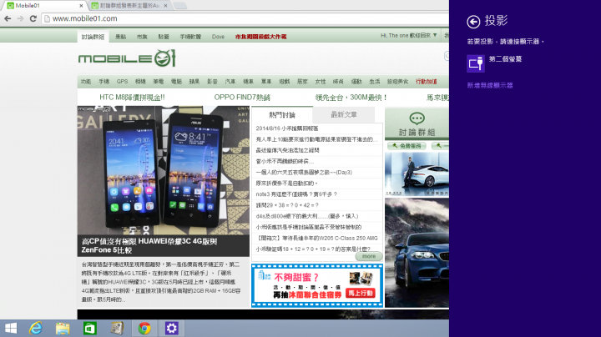Open the 蘋果 category
Viewport: 601px width, 337px height.
(x=194, y=82)
